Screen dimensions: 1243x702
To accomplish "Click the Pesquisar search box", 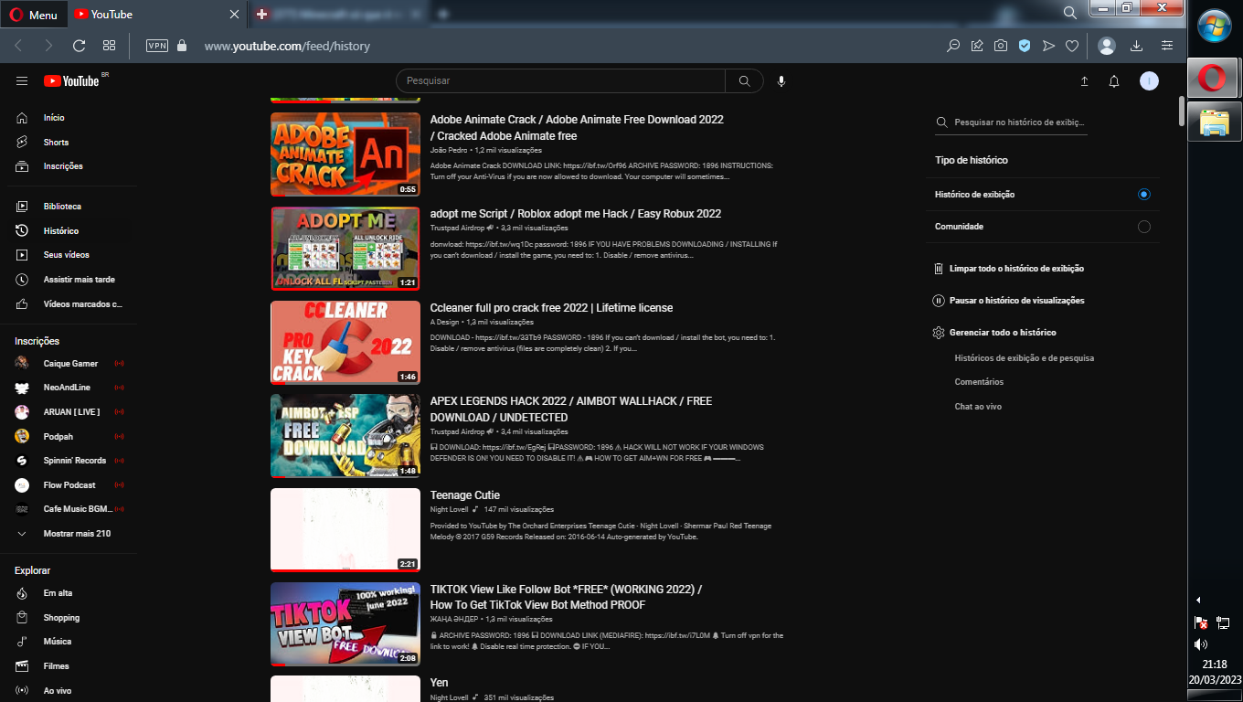I will click(x=561, y=80).
